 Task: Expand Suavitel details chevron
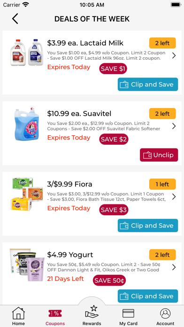pos(174,126)
